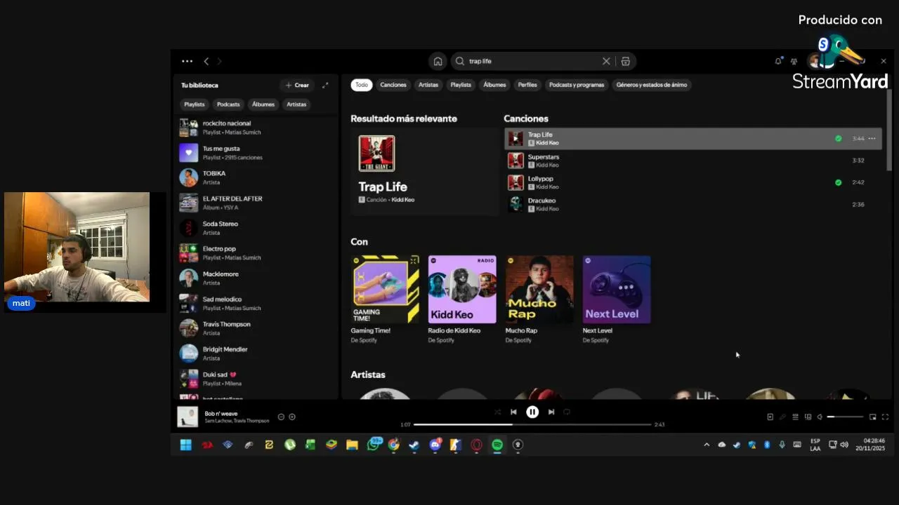This screenshot has height=505, width=899.
Task: Select the Álbumes search results filter
Action: pyautogui.click(x=494, y=85)
